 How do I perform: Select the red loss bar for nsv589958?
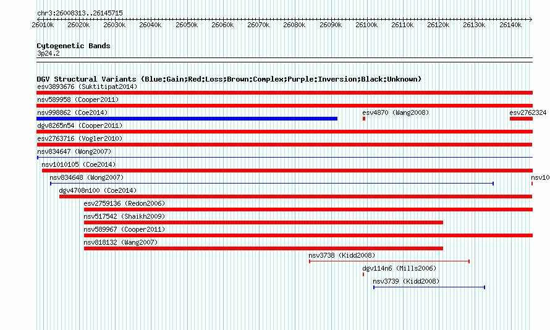click(284, 106)
